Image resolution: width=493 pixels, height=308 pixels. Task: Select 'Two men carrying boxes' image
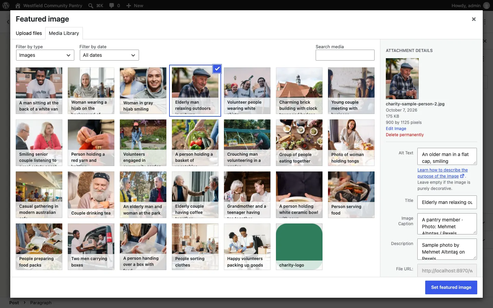click(x=91, y=247)
